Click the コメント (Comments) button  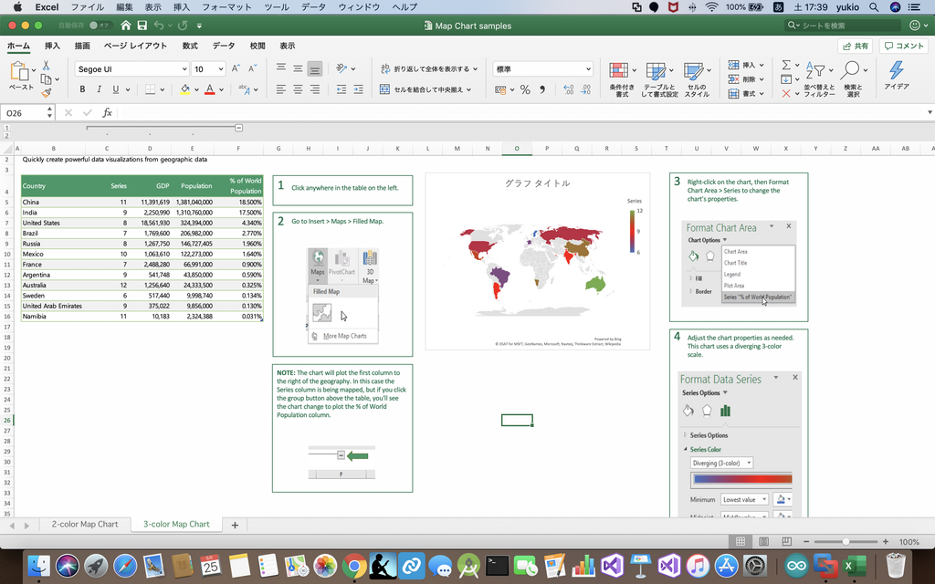[x=904, y=46]
